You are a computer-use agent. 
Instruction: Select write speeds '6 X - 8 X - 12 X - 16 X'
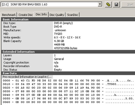67,37
